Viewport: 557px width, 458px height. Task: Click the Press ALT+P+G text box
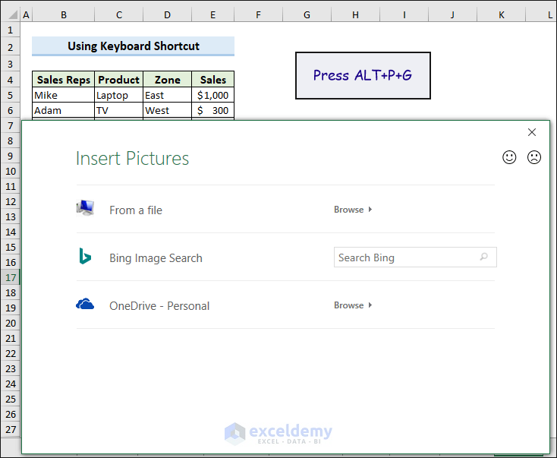(363, 75)
